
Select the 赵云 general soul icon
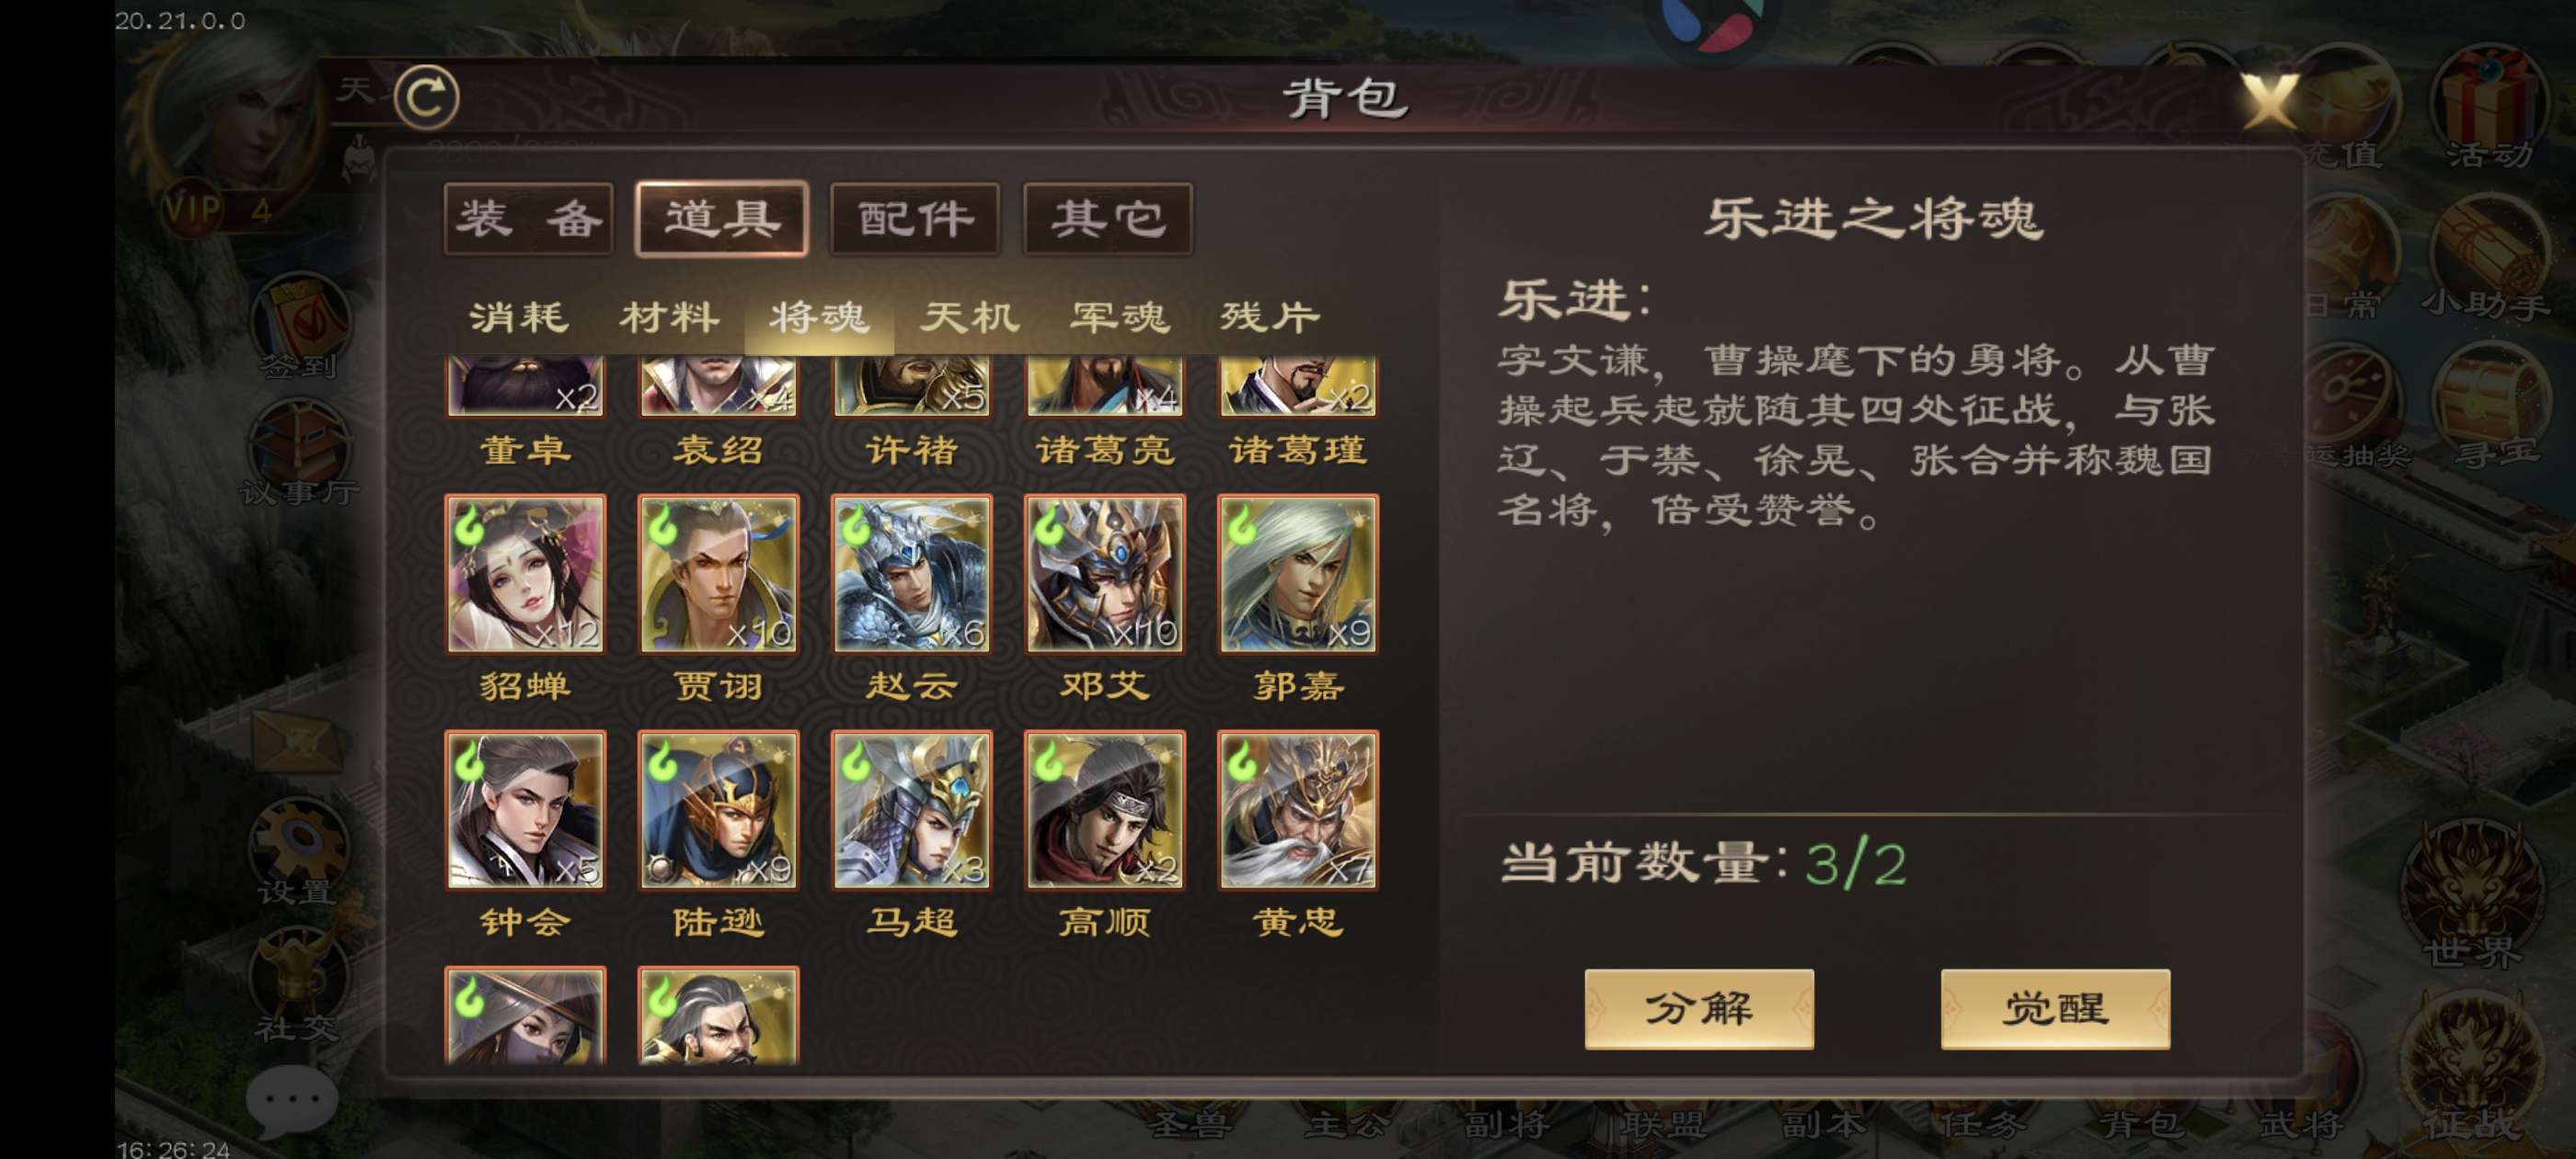pos(911,574)
